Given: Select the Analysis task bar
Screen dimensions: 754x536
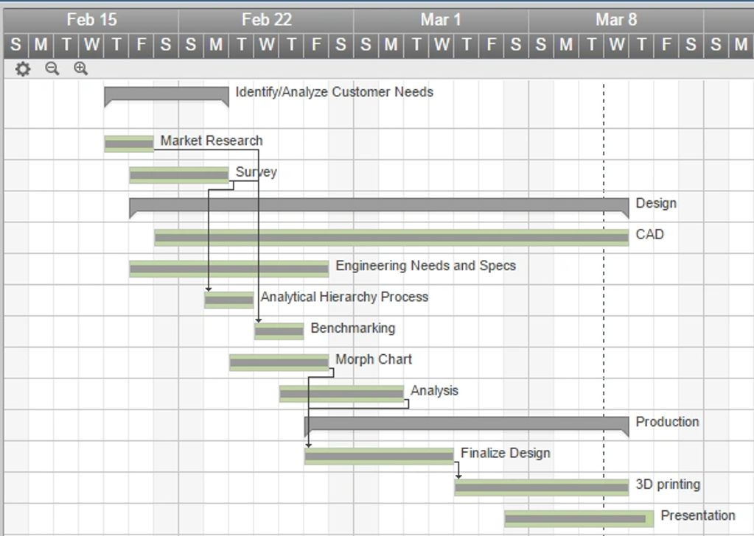Looking at the screenshot, I should (341, 394).
